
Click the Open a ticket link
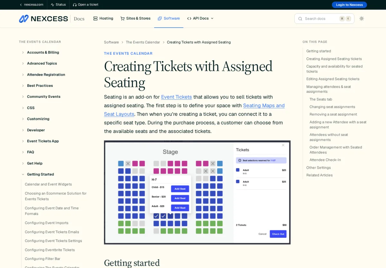point(86,5)
